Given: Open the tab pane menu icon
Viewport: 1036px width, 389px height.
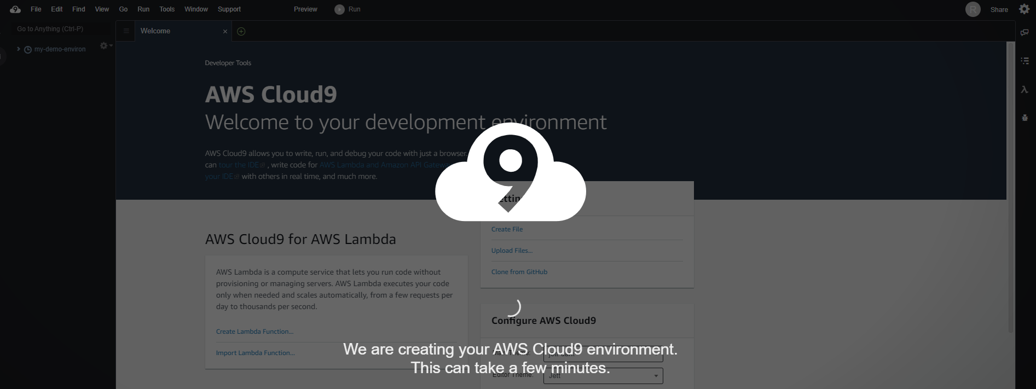Looking at the screenshot, I should [126, 31].
